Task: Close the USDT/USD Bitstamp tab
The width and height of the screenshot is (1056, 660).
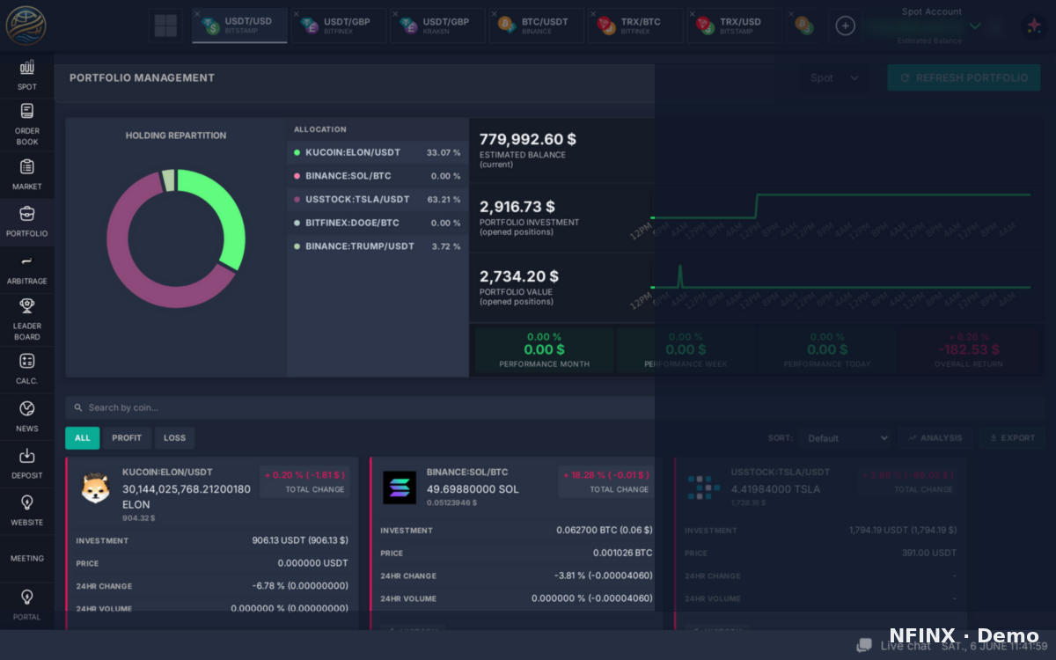Action: [198, 14]
